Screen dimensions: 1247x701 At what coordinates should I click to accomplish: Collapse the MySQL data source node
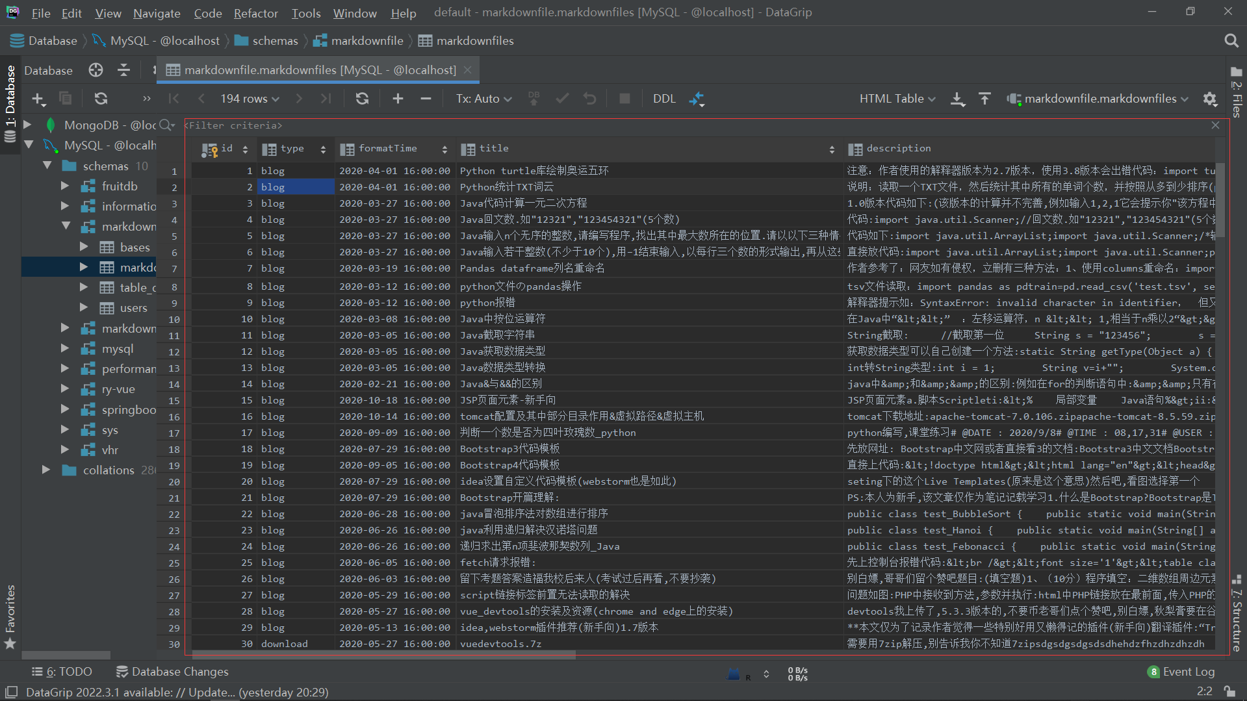[x=29, y=145]
